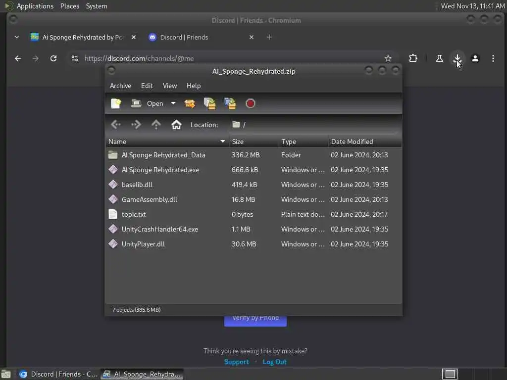Open a new browser tab
The width and height of the screenshot is (507, 380).
[269, 37]
